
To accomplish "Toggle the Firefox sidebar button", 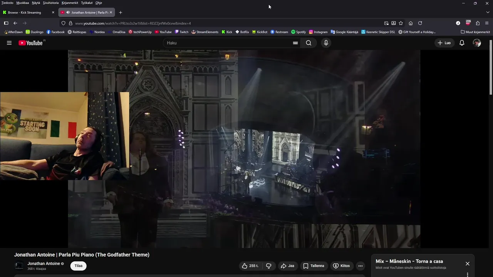I will (6, 23).
